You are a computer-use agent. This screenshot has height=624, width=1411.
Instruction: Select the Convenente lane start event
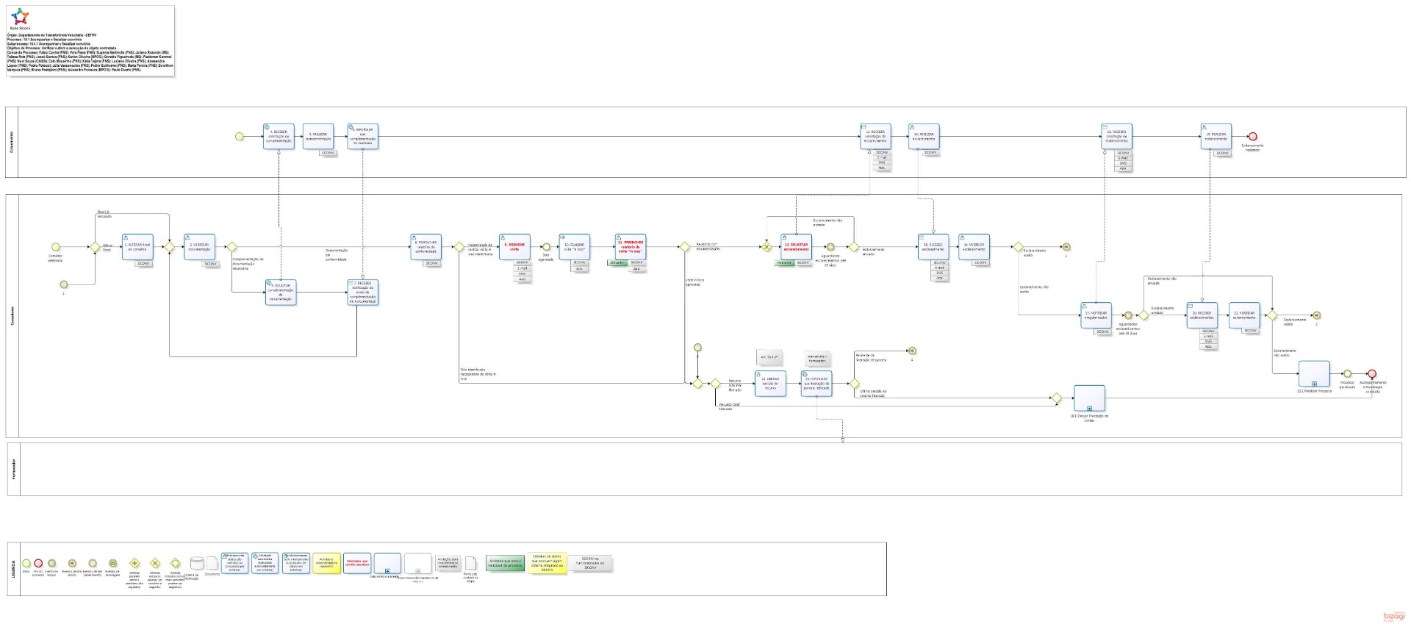point(239,137)
